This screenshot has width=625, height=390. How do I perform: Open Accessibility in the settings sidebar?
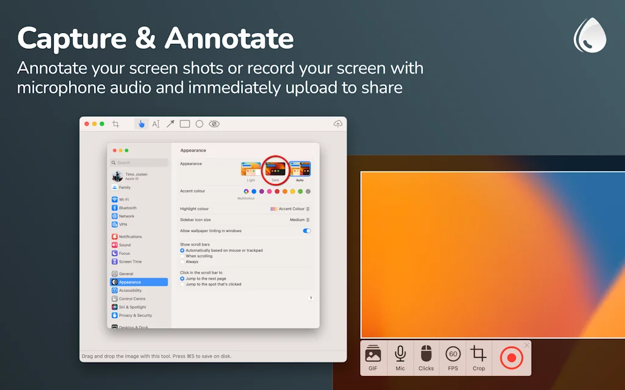(x=130, y=291)
